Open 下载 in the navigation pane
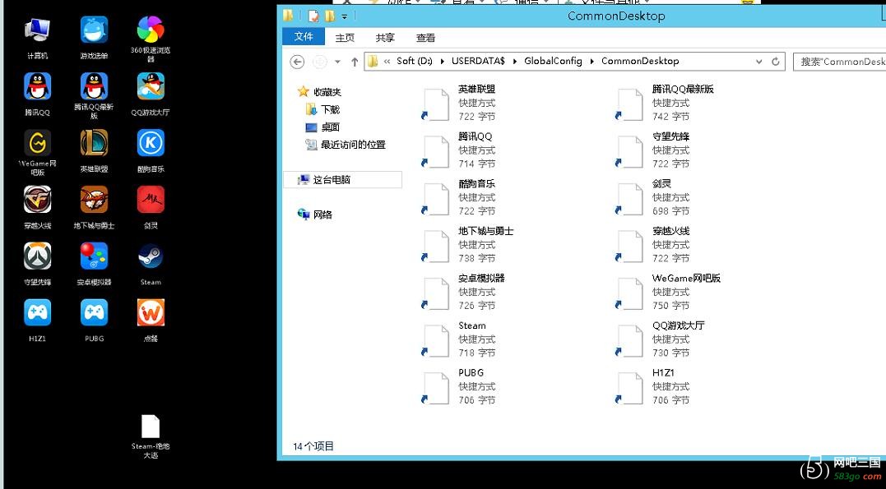This screenshot has height=489, width=886. pyautogui.click(x=322, y=109)
